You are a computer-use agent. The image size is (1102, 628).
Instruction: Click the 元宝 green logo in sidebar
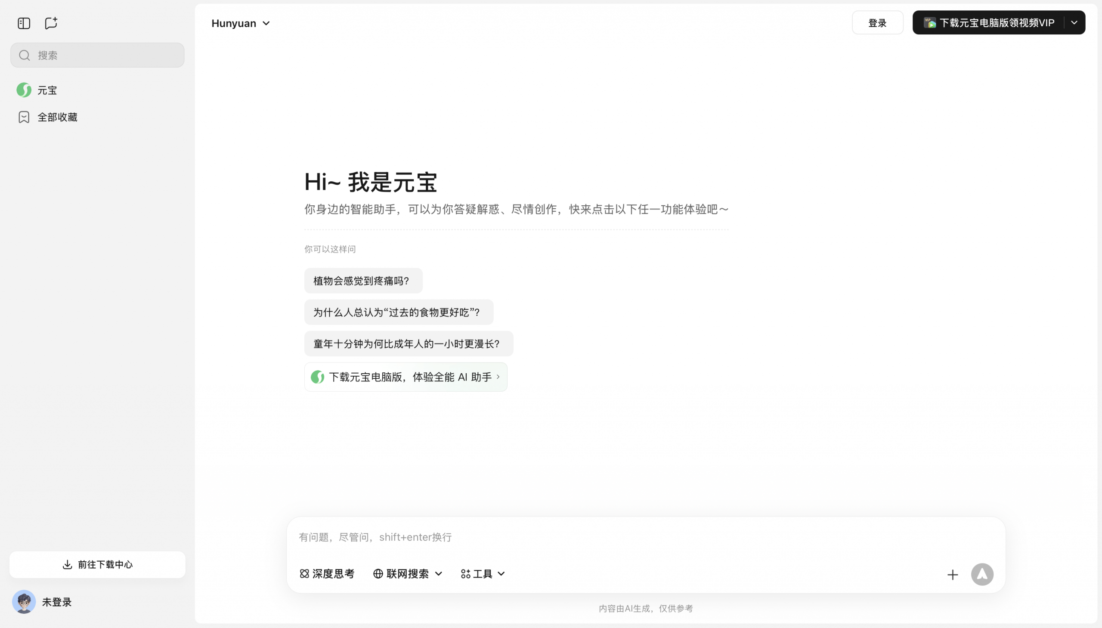coord(24,90)
